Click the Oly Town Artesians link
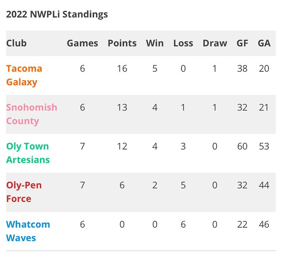 [x=28, y=153]
